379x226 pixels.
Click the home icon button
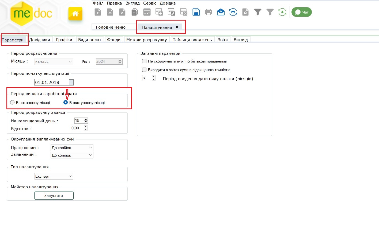pos(75,14)
